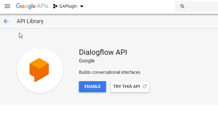
Task: Click the Dialogflow orange cube logo
Action: (x=39, y=70)
